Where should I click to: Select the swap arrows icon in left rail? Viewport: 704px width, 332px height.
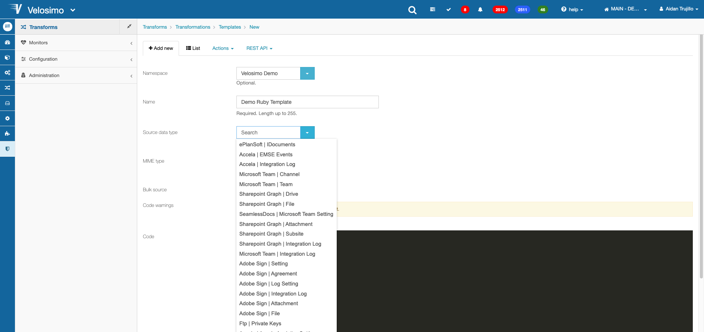coord(7,26)
